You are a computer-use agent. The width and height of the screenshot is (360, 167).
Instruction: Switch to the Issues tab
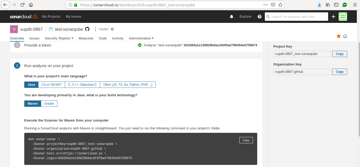coord(34,38)
